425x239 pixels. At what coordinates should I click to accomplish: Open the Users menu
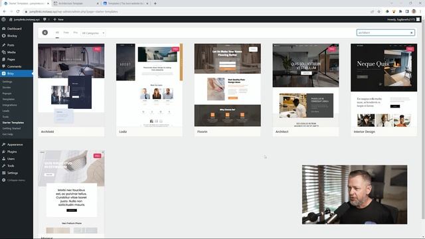pos(11,159)
